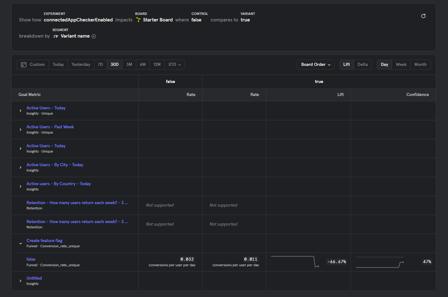Open the Active users – By Country insight
This screenshot has height=297, width=448.
click(58, 184)
